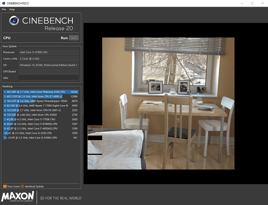Click the Cores x GHz field

[49, 58]
